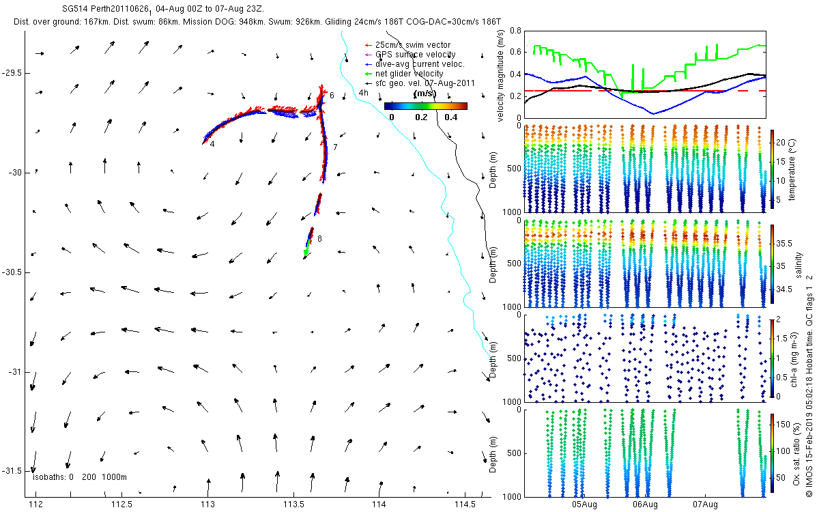Click the '05Aug' time axis label
This screenshot has height=512, width=819.
pos(585,504)
